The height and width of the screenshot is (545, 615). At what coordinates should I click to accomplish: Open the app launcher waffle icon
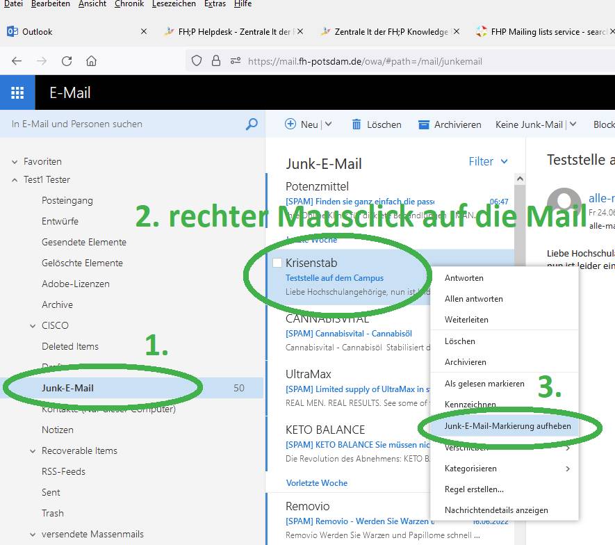click(18, 92)
